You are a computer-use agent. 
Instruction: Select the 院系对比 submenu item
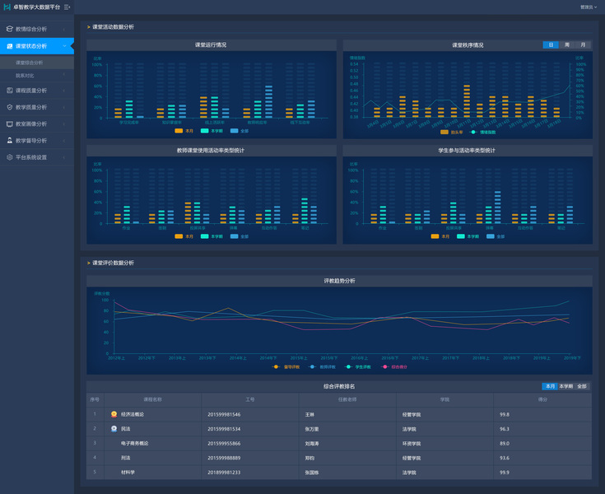[x=37, y=75]
